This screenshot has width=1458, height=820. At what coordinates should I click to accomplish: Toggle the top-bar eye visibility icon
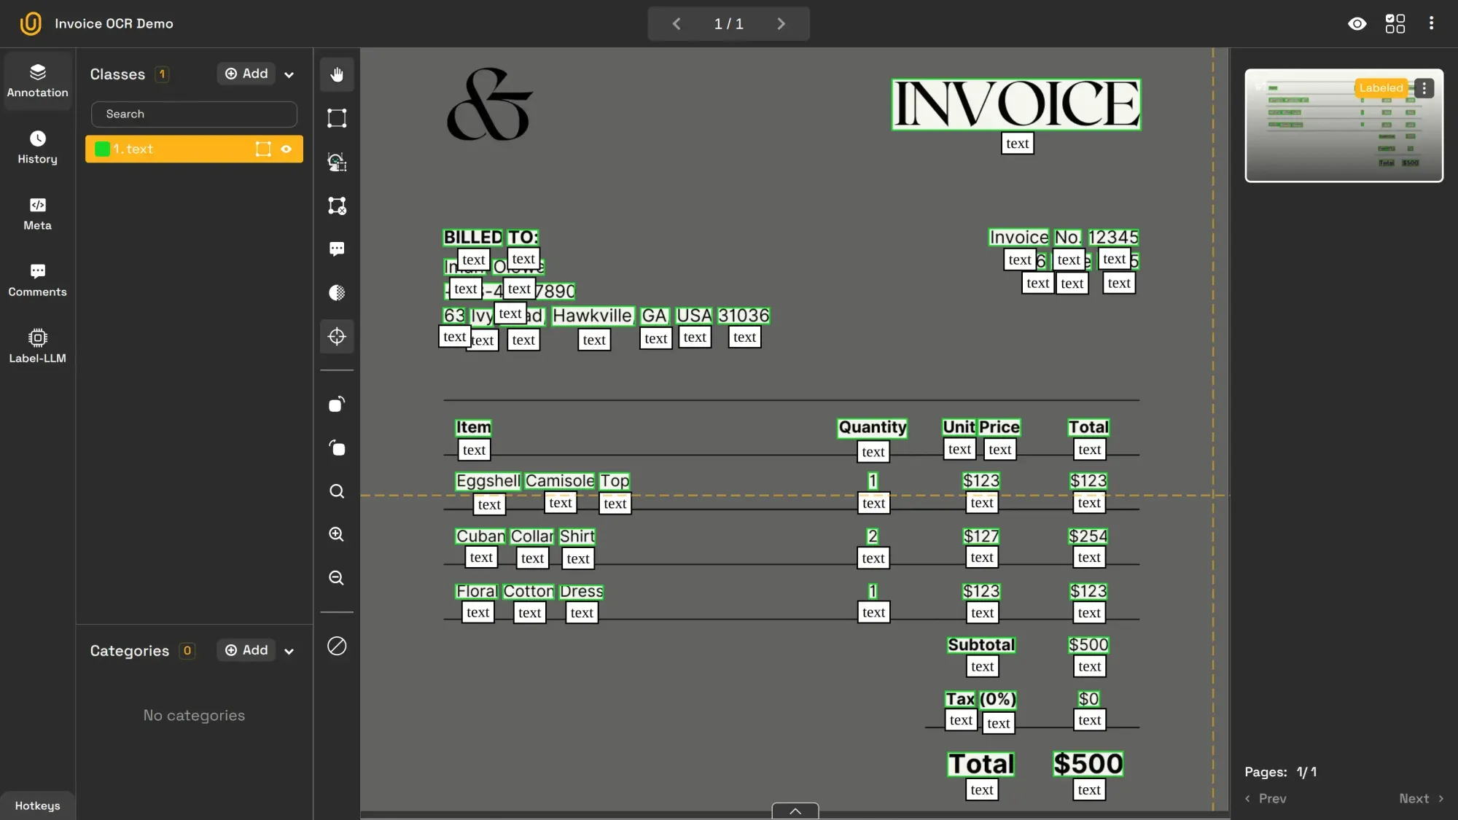coord(1357,23)
